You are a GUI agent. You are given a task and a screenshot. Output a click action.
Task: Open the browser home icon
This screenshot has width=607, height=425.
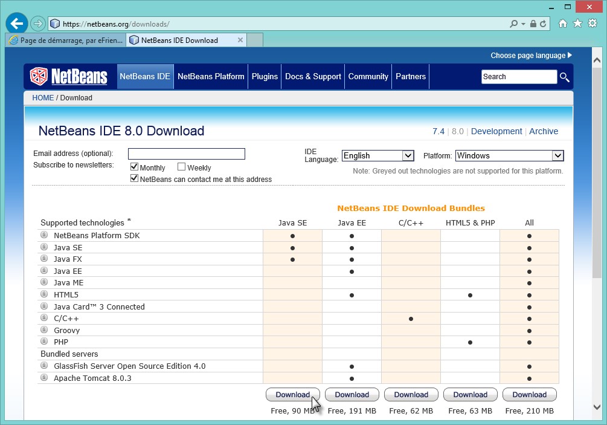[x=563, y=24]
